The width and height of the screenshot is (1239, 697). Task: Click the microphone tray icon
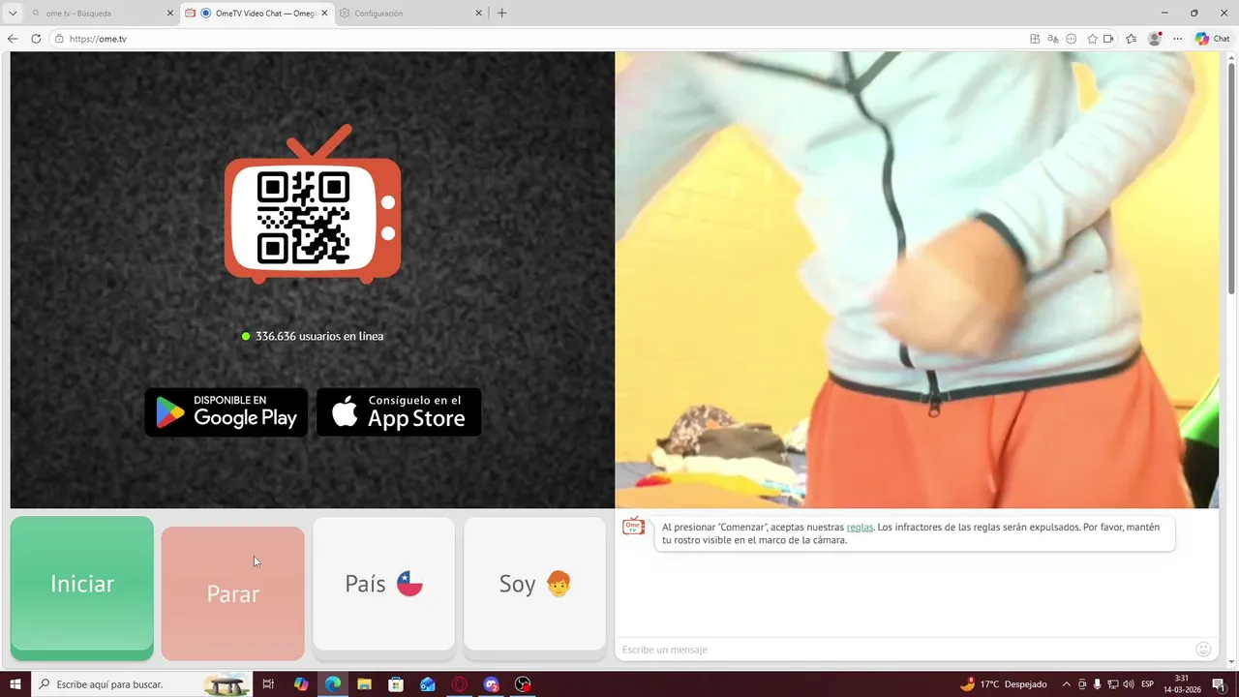pos(1098,684)
